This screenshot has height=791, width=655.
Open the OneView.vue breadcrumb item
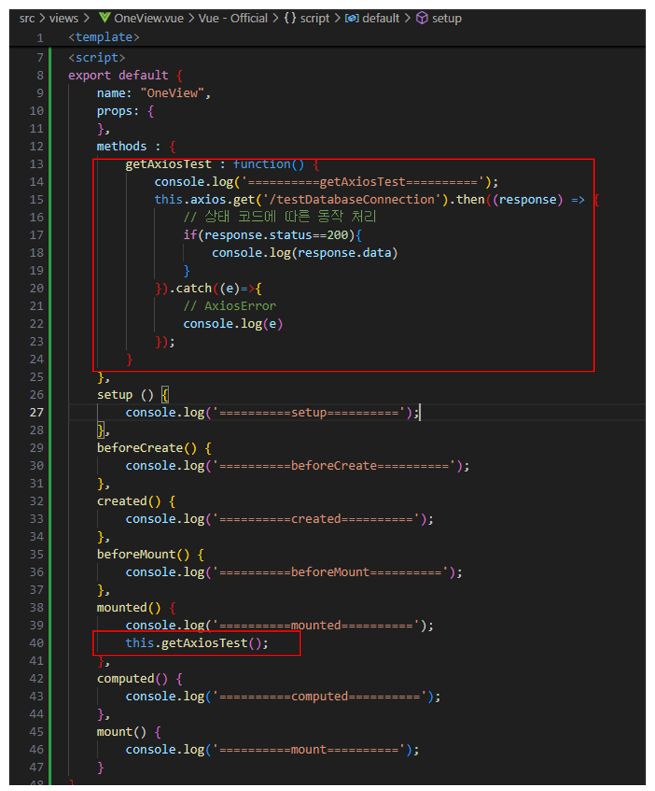tap(149, 19)
